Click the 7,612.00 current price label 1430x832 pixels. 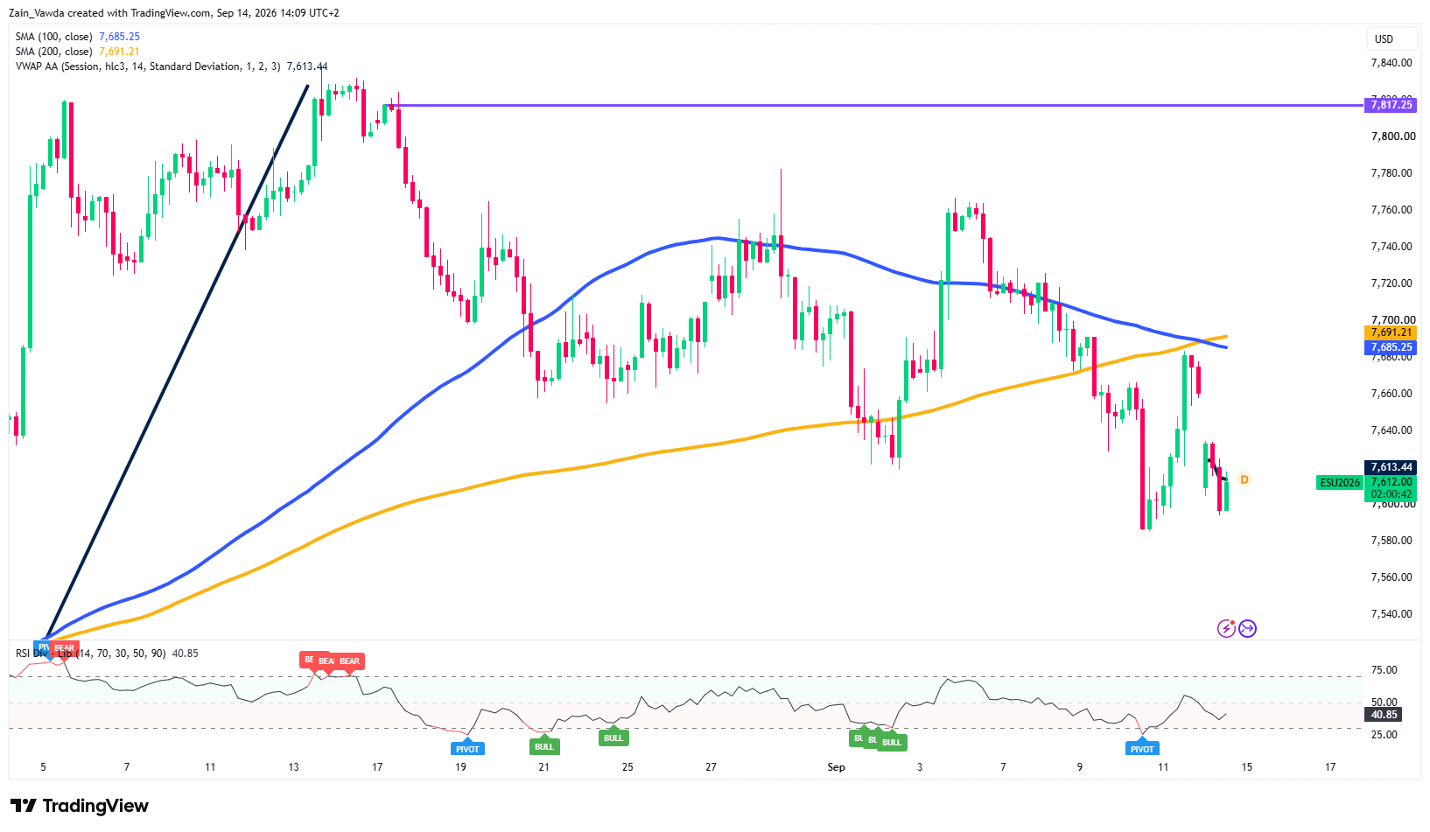[1391, 482]
